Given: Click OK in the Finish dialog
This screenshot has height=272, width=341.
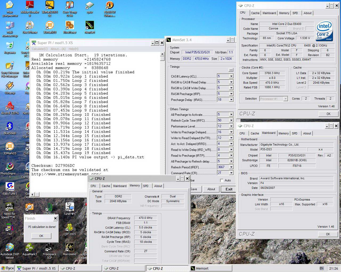Looking at the screenshot, I should [41, 236].
